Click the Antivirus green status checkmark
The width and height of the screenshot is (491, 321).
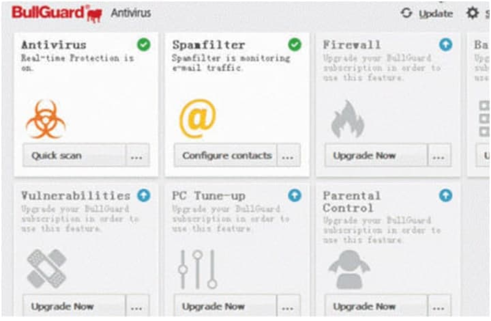pos(143,44)
